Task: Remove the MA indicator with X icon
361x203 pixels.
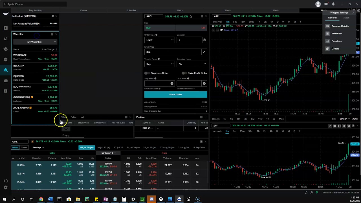Action: point(213,30)
